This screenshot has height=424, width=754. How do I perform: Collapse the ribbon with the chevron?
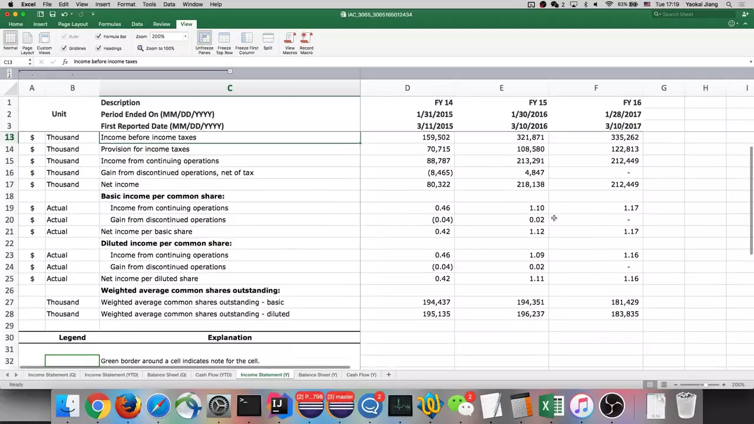tap(745, 24)
